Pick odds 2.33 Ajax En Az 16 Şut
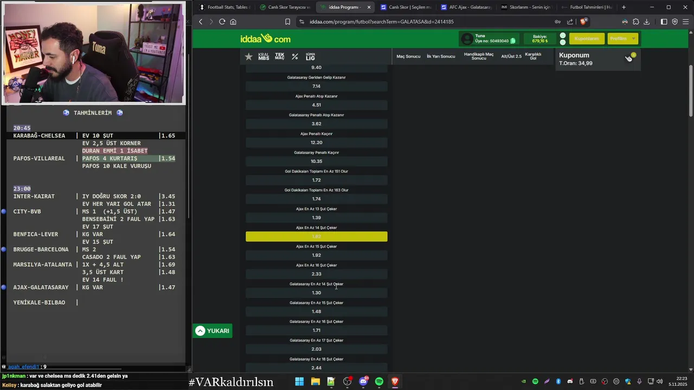 317,274
